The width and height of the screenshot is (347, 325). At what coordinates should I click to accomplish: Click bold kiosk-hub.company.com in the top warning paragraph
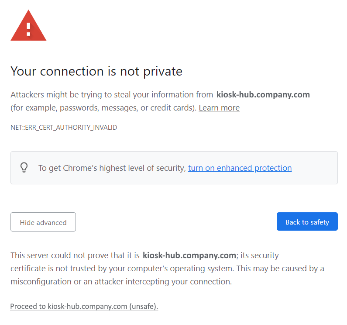(263, 95)
